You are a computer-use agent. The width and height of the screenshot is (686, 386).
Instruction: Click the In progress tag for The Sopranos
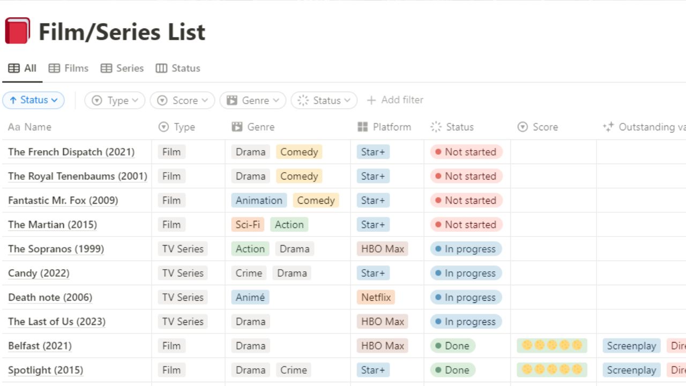click(465, 249)
